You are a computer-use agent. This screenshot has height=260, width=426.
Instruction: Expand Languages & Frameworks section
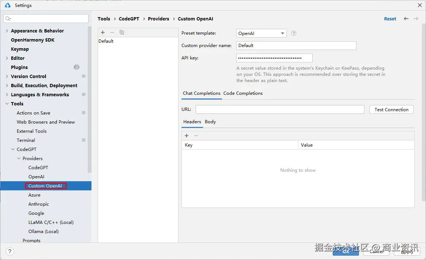tap(7, 95)
